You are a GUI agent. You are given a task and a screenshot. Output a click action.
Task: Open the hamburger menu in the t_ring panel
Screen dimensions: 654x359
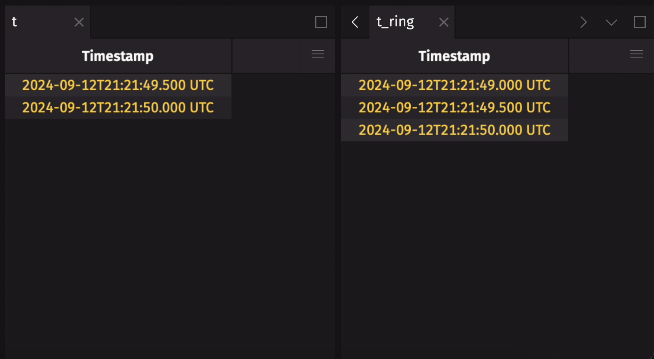pos(636,54)
